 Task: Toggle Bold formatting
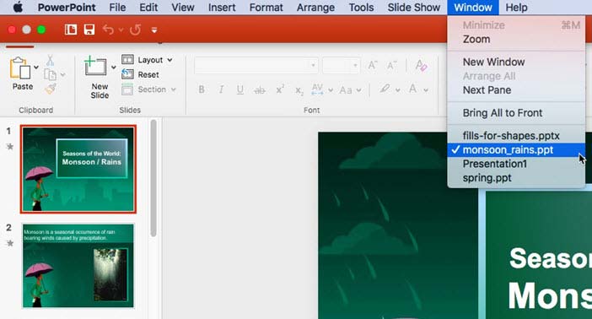tap(202, 89)
